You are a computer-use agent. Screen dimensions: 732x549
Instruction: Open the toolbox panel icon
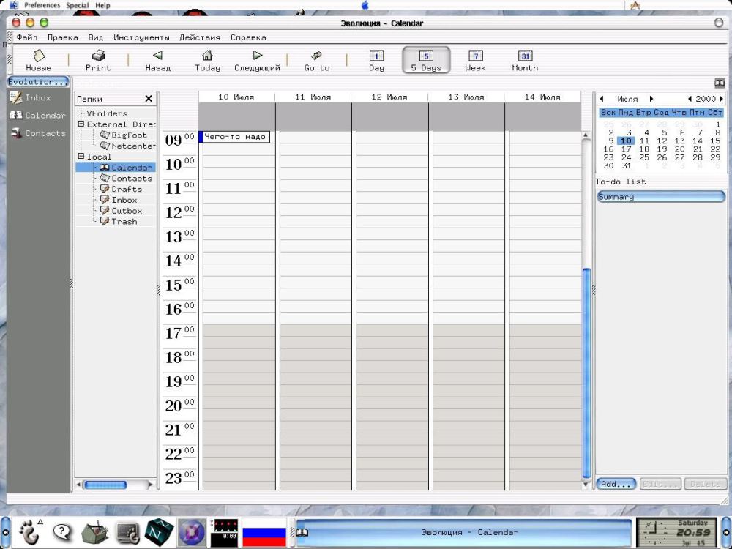(94, 532)
